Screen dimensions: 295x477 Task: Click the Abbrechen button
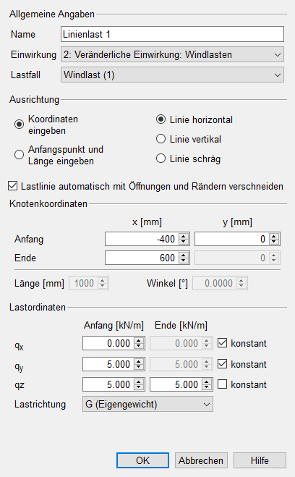coord(201,460)
